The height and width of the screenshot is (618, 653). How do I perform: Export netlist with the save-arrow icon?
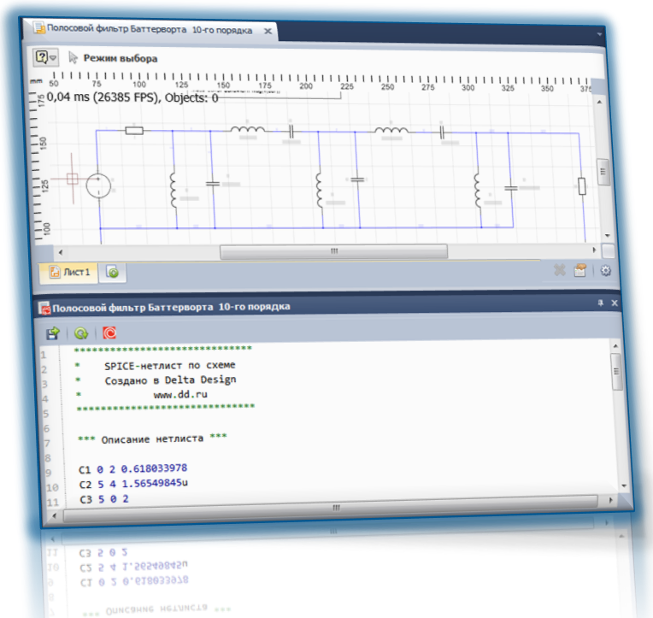53,333
